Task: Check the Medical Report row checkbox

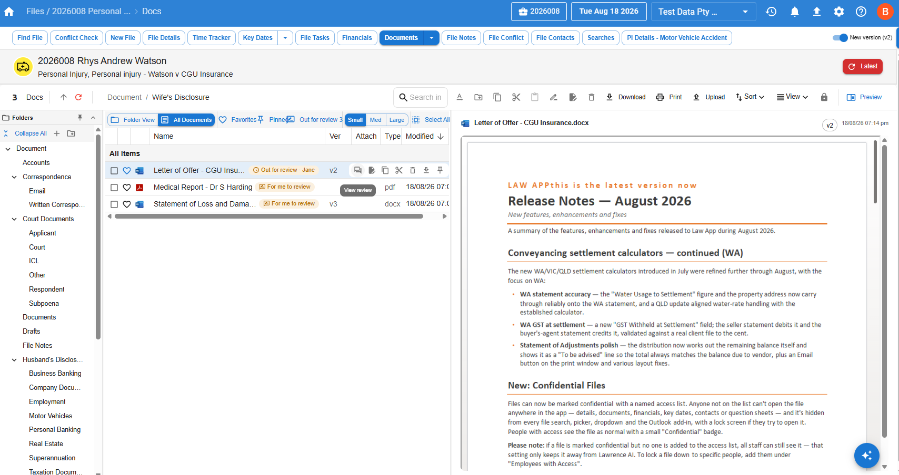Action: (114, 188)
